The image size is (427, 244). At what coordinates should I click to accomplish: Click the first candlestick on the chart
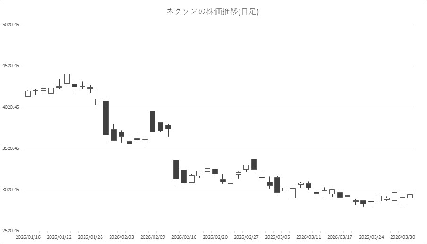click(28, 94)
